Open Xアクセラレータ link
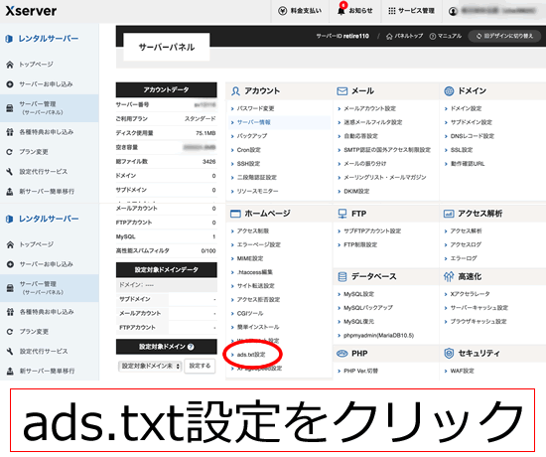This screenshot has height=457, width=546. coord(470,294)
